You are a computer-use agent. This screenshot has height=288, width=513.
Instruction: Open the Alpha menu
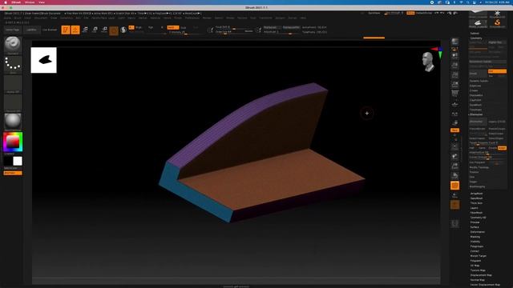point(7,18)
